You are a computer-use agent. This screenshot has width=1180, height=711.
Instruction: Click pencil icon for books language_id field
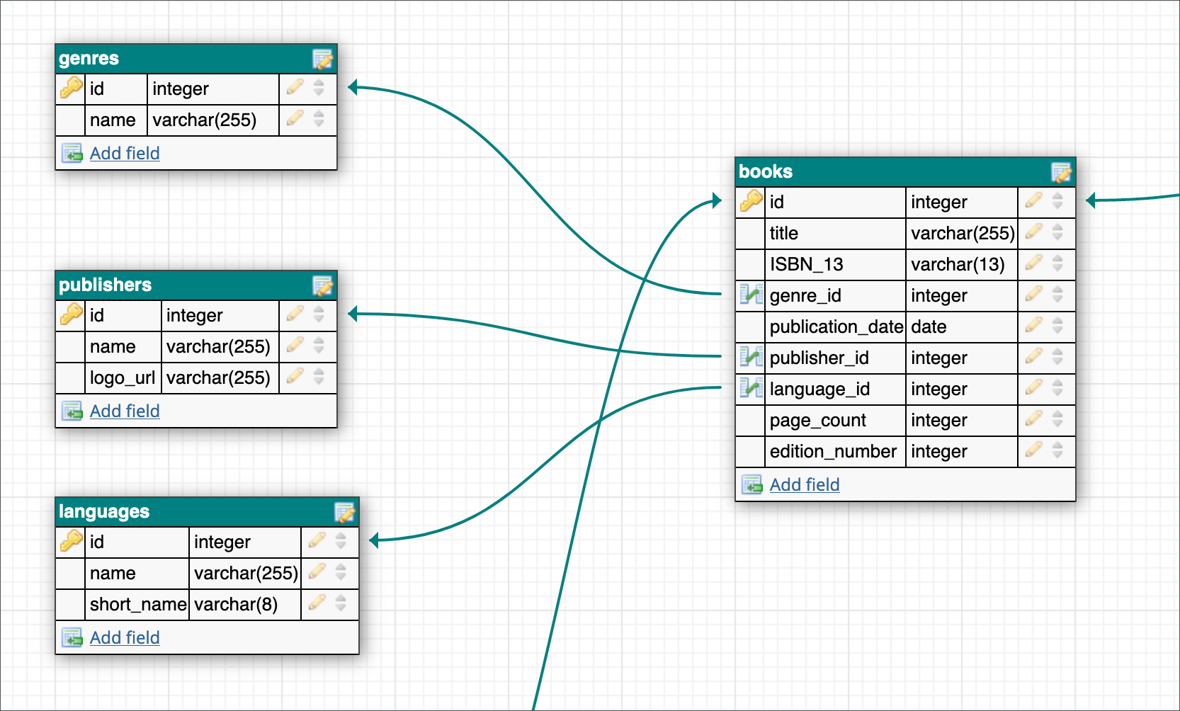coord(1033,388)
